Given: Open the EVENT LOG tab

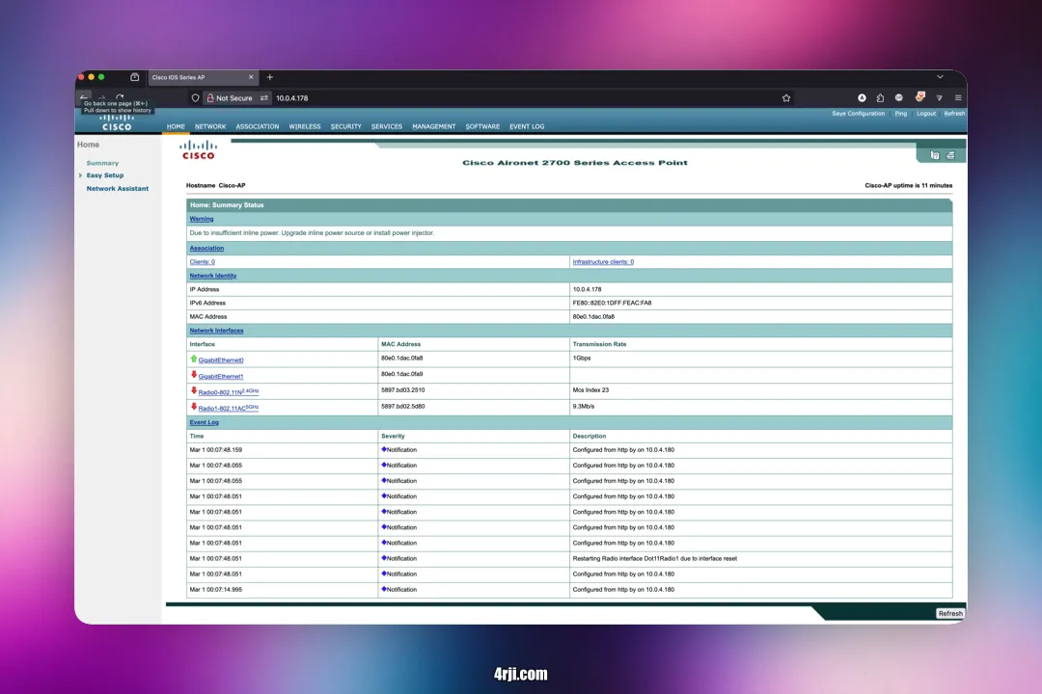Looking at the screenshot, I should [x=527, y=126].
